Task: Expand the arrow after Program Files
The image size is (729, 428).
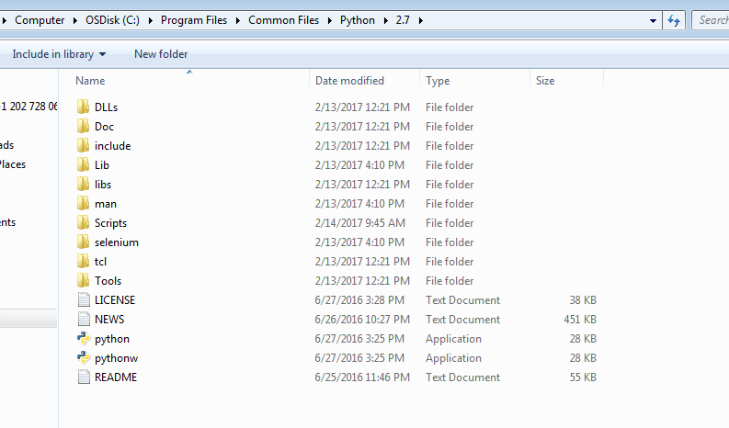Action: tap(237, 20)
